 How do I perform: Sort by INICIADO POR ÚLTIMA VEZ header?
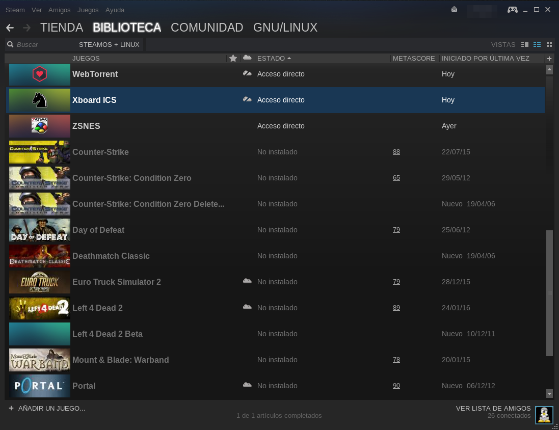[x=485, y=58]
